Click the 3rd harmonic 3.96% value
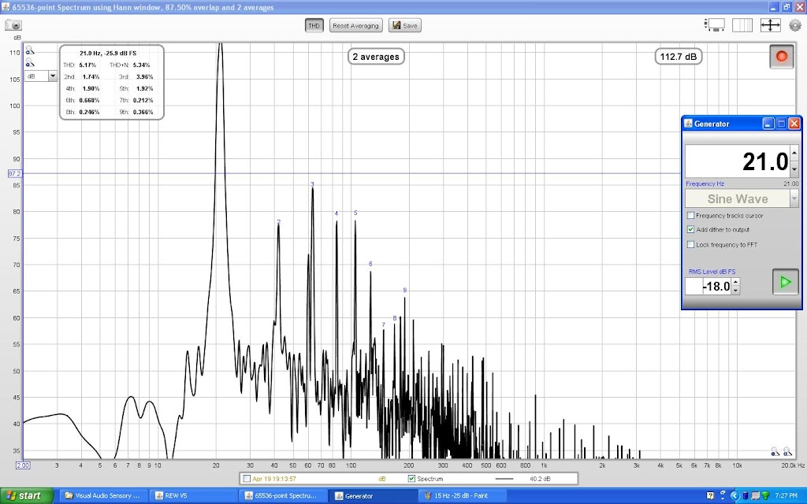 coord(145,76)
